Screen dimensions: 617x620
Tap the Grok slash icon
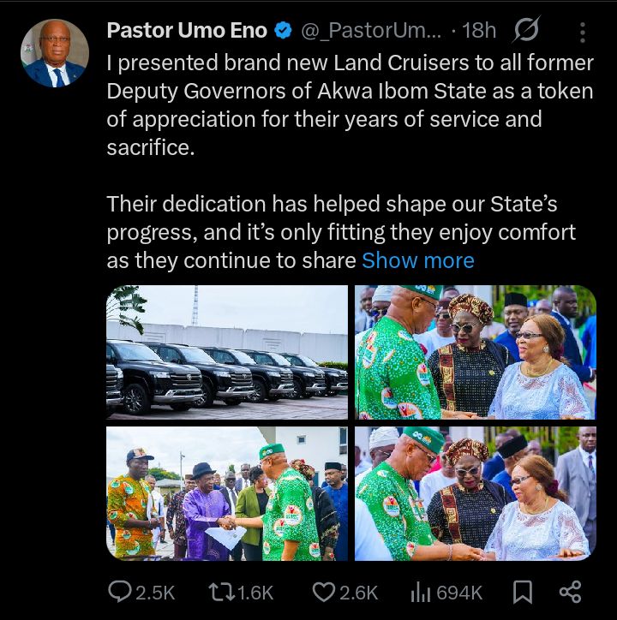click(525, 32)
